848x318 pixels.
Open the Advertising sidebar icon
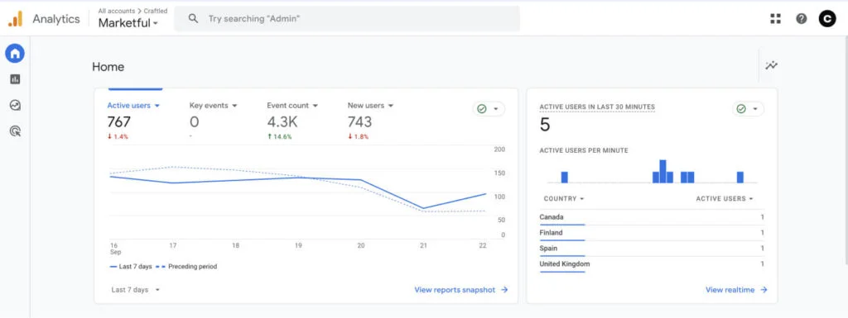coord(15,131)
